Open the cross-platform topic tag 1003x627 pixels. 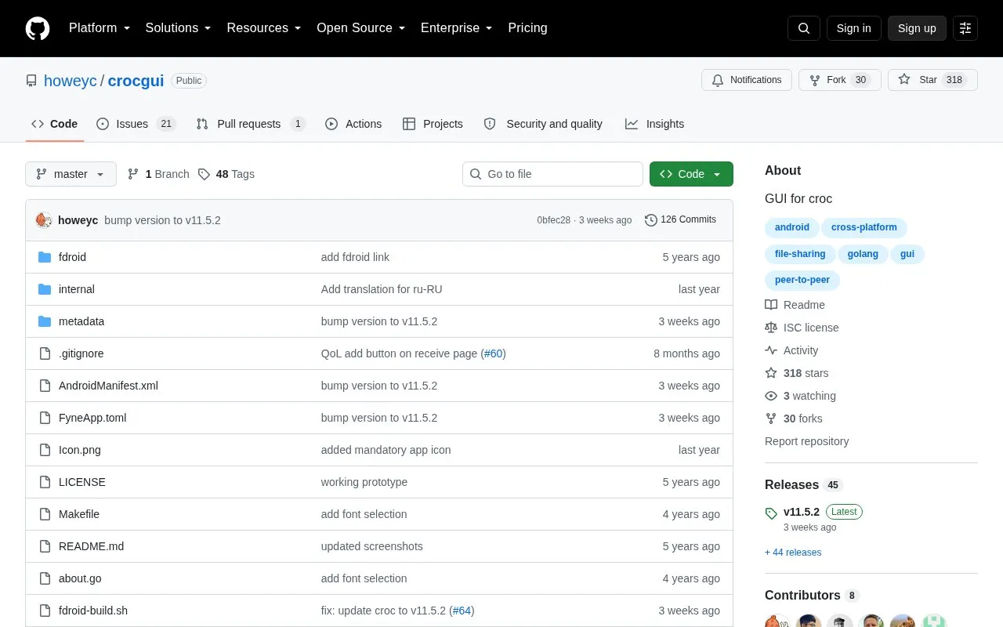click(864, 227)
